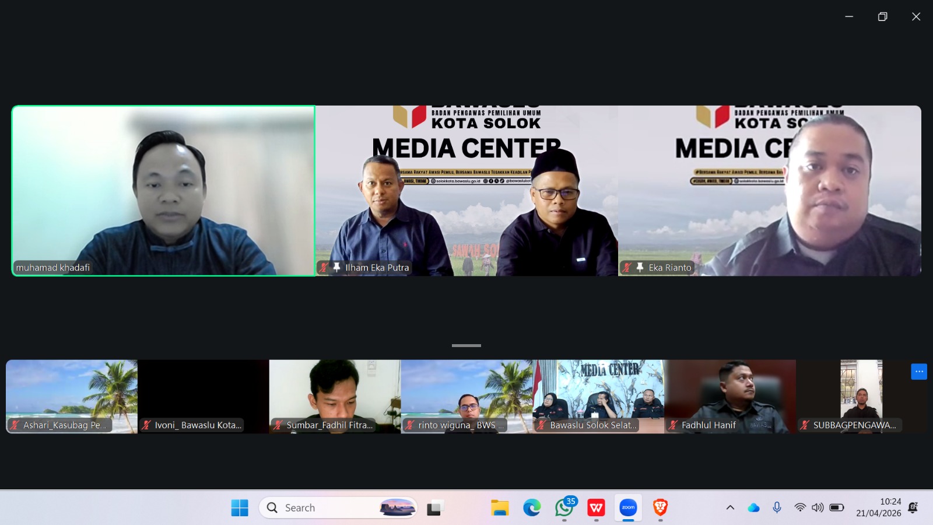The width and height of the screenshot is (933, 525).
Task: Toggle the do-not-disturb bell in the system tray
Action: [x=913, y=507]
